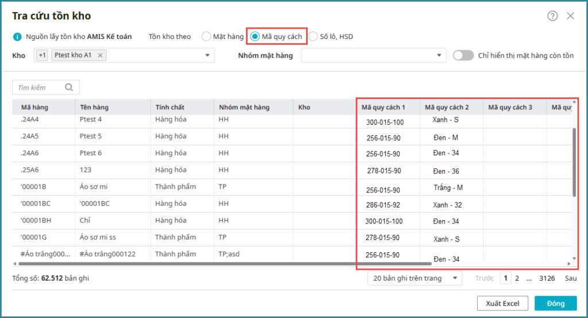Select the Số lô, HSD radio option
The image size is (588, 318).
click(313, 37)
